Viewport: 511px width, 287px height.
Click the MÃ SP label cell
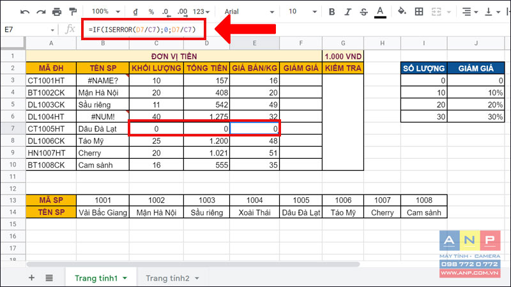[51, 200]
